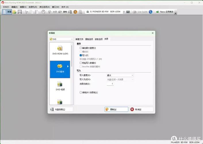The width and height of the screenshot is (203, 144).
Task: Click the greyed 模拟 checkbox
Action: pos(81,52)
